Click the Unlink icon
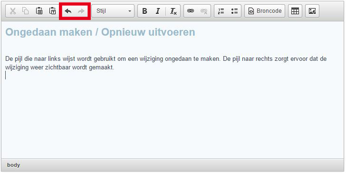The height and width of the screenshot is (173, 346). (x=204, y=11)
